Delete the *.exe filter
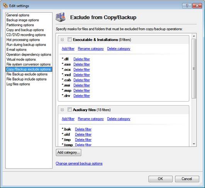 click(82, 64)
